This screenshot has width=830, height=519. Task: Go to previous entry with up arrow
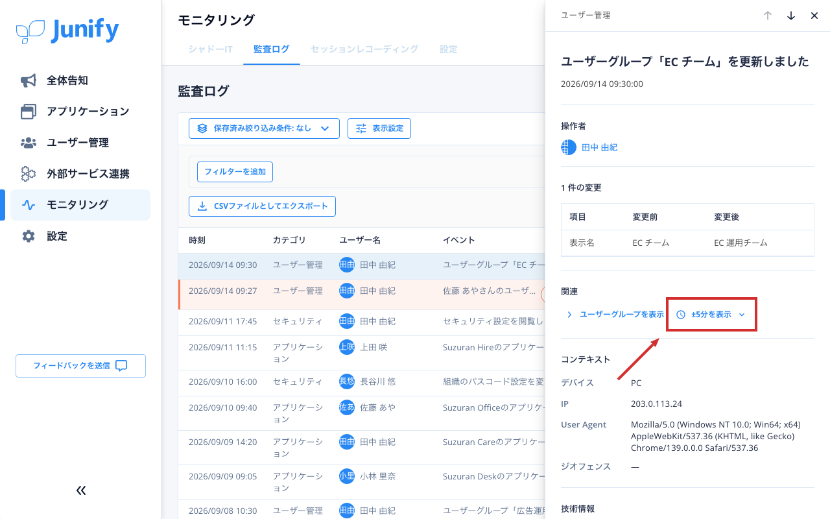coord(768,16)
